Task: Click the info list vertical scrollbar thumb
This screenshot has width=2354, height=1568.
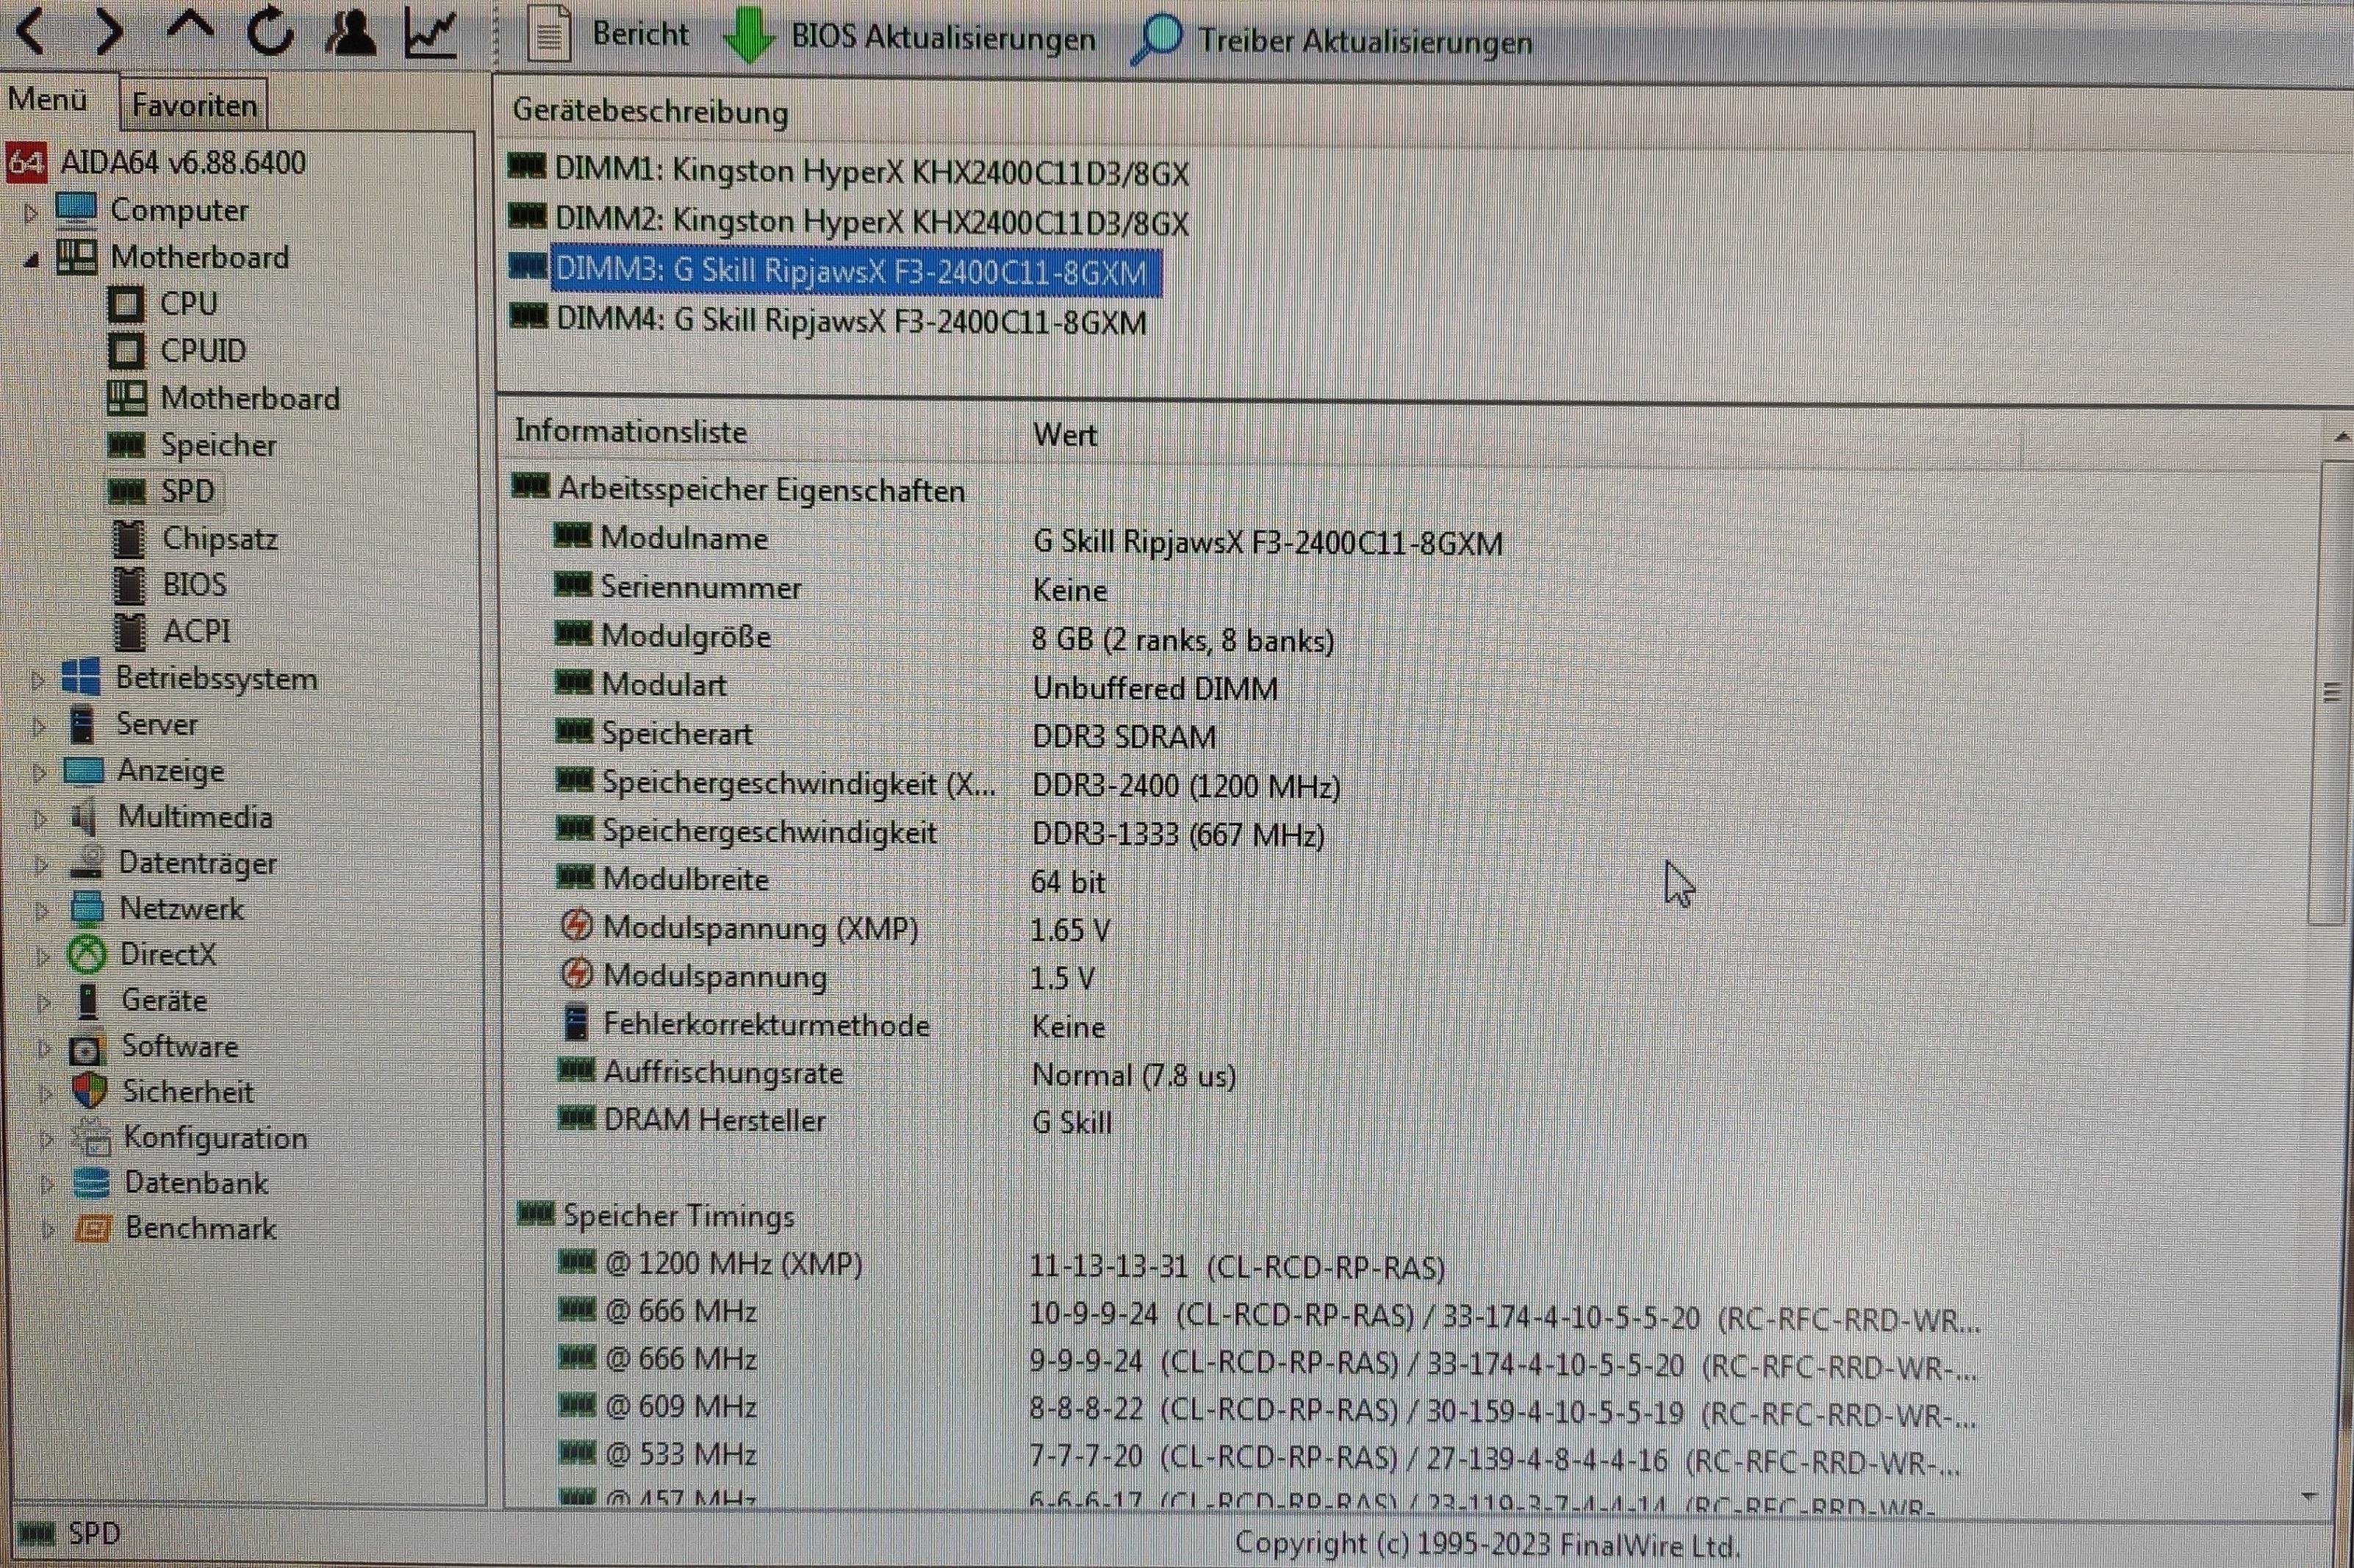Action: tap(2330, 692)
